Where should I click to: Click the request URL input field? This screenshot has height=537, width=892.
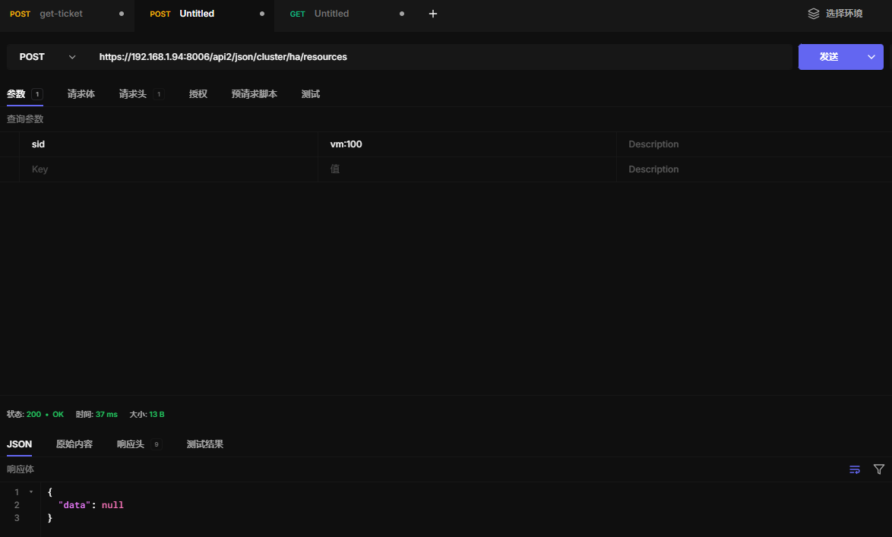point(441,57)
